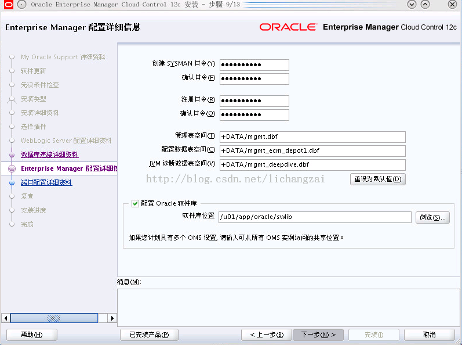
Task: Click the sidebar horizontal scrollbar thumb
Action: point(54,318)
